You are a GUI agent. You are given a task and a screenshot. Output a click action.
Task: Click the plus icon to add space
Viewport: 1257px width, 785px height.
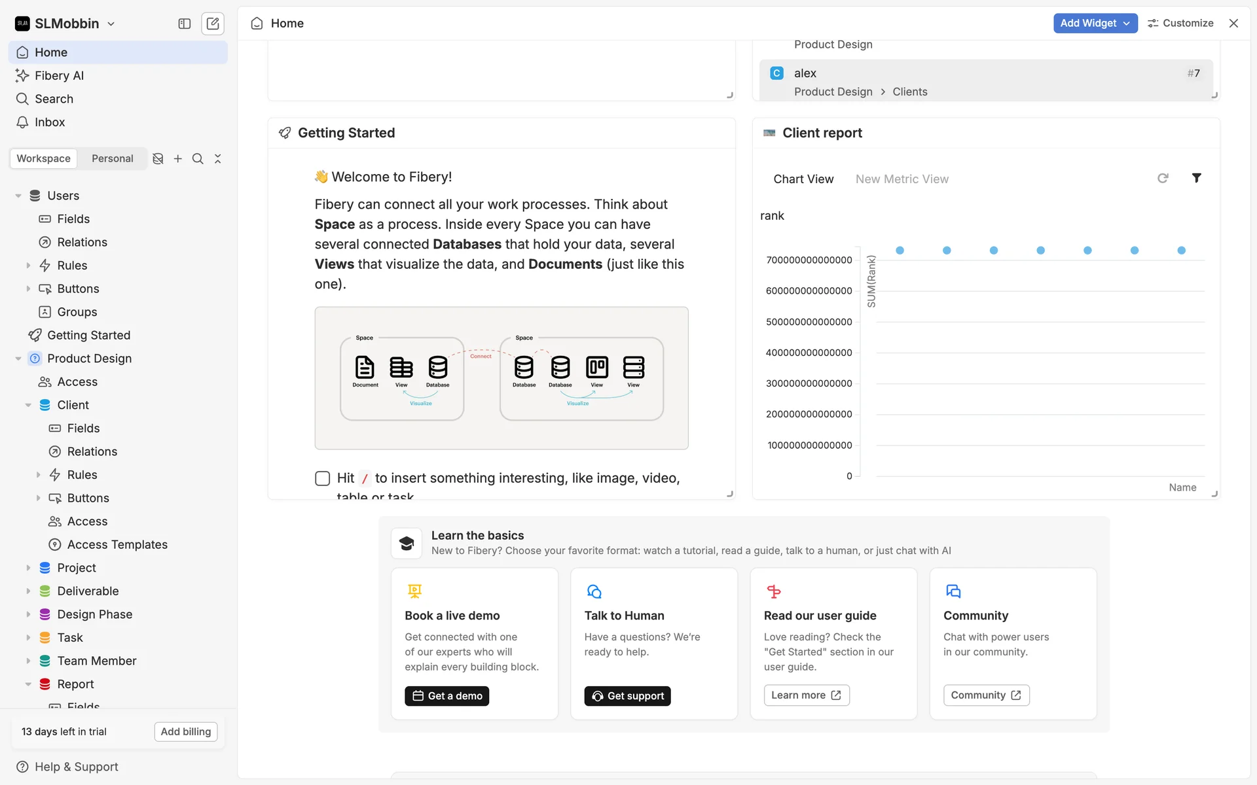(x=177, y=158)
